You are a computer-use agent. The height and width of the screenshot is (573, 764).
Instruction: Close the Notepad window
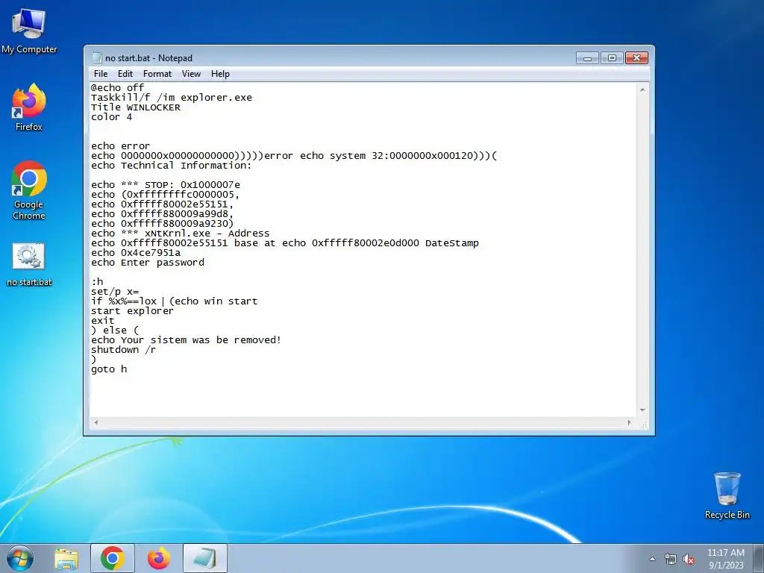tap(636, 58)
